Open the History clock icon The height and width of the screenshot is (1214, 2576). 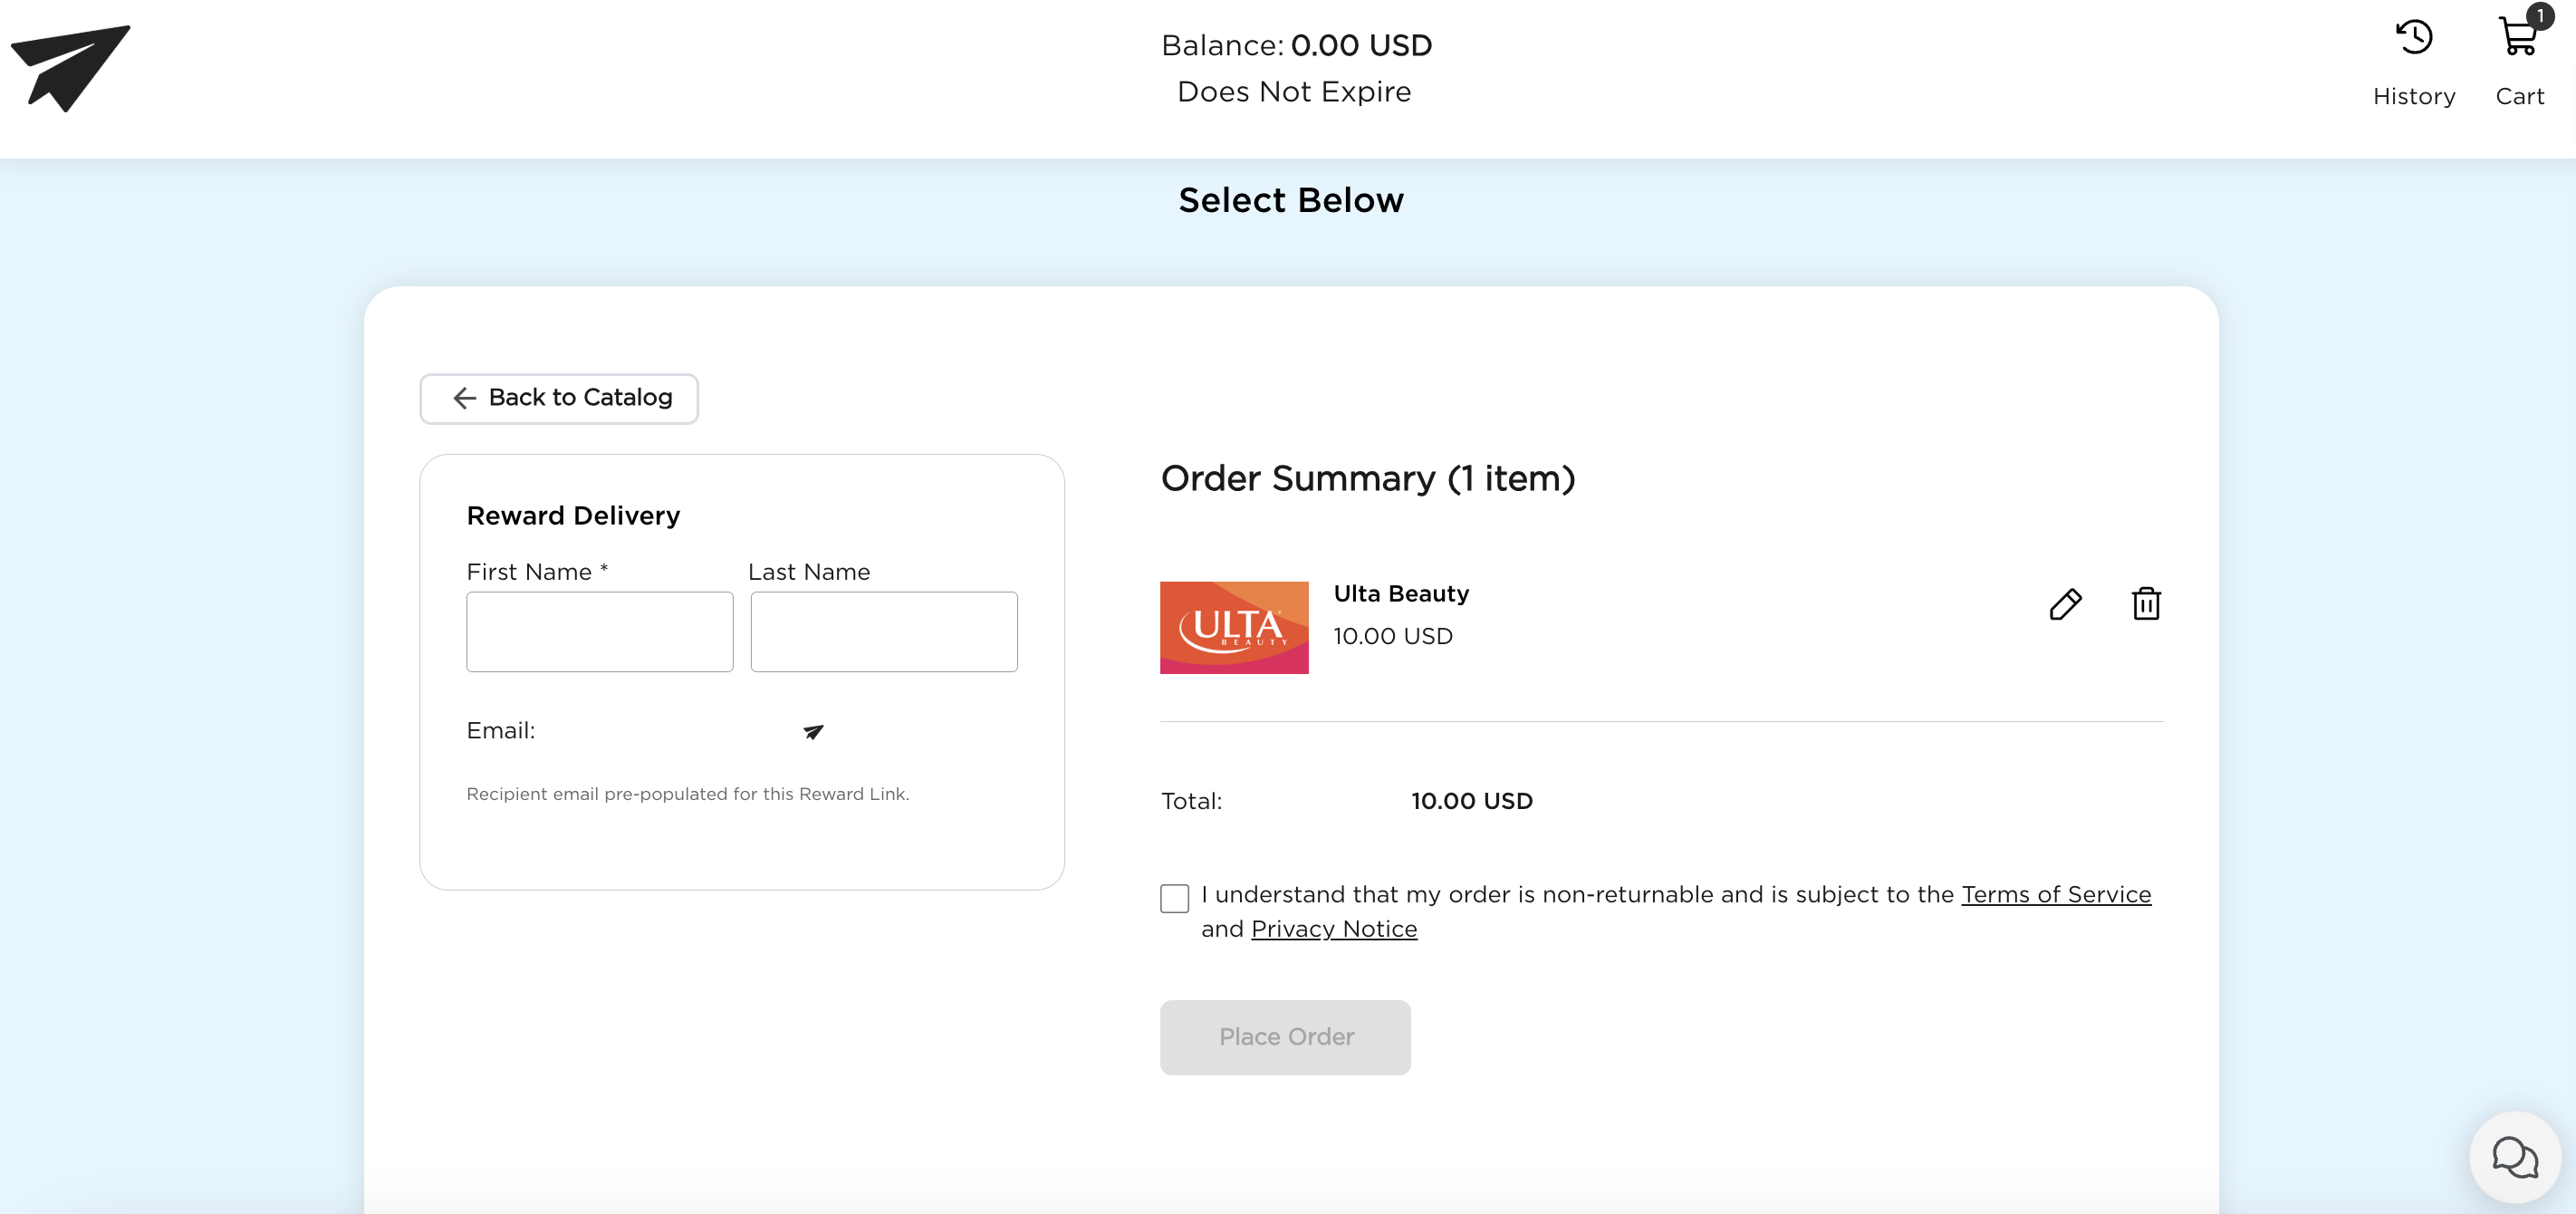[x=2414, y=38]
